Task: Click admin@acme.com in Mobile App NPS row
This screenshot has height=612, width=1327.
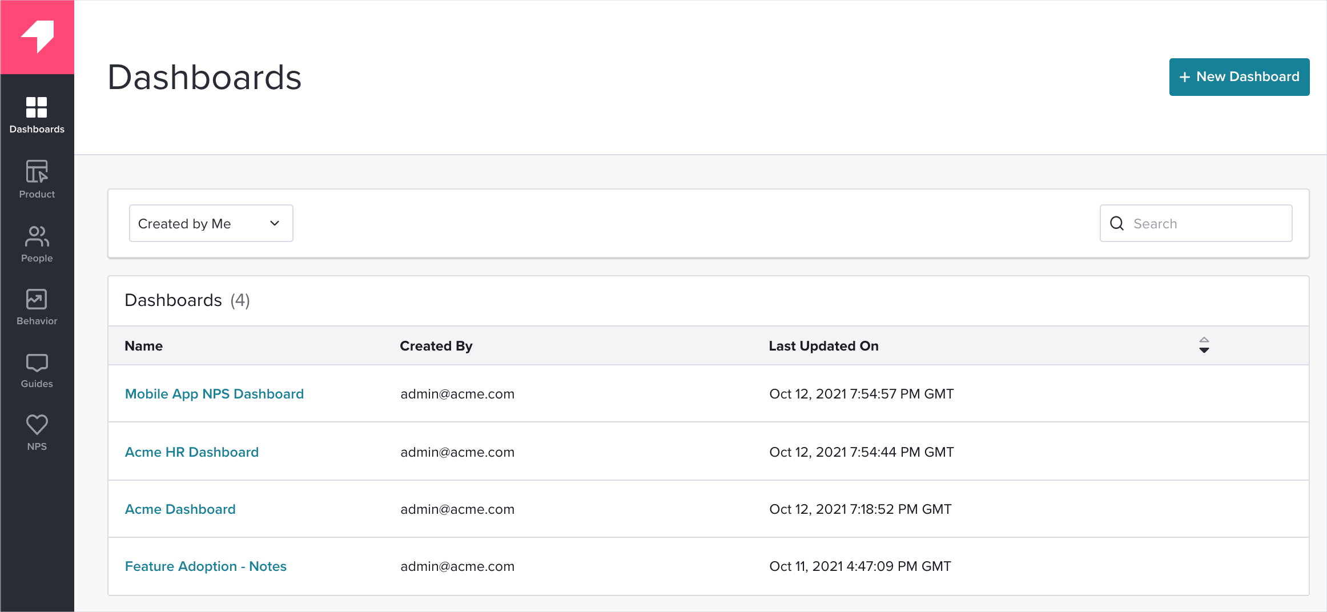Action: (x=457, y=394)
